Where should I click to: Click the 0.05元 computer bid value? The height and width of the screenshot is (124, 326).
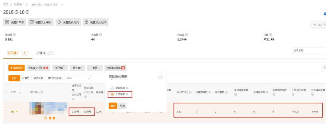coord(75,112)
